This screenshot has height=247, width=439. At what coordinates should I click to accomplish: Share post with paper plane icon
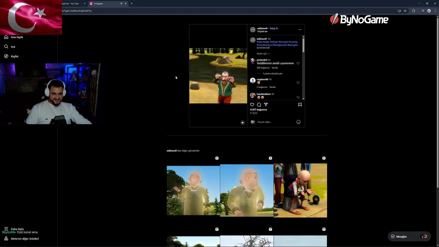(x=266, y=105)
